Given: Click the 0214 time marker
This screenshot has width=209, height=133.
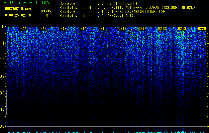Looking at the screenshot, I should pyautogui.click(x=82, y=28).
